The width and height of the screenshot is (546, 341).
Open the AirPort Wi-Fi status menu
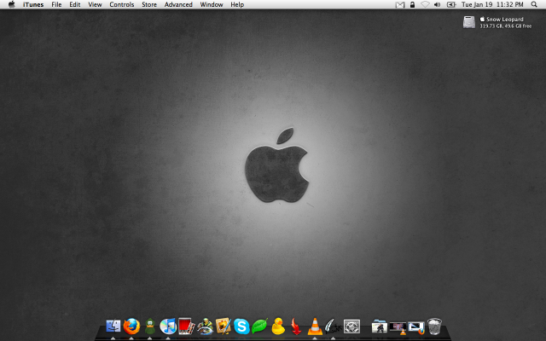tap(425, 4)
